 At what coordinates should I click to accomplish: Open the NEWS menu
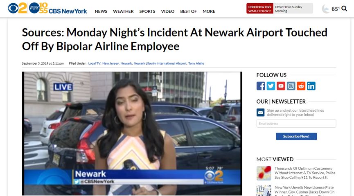101,11
